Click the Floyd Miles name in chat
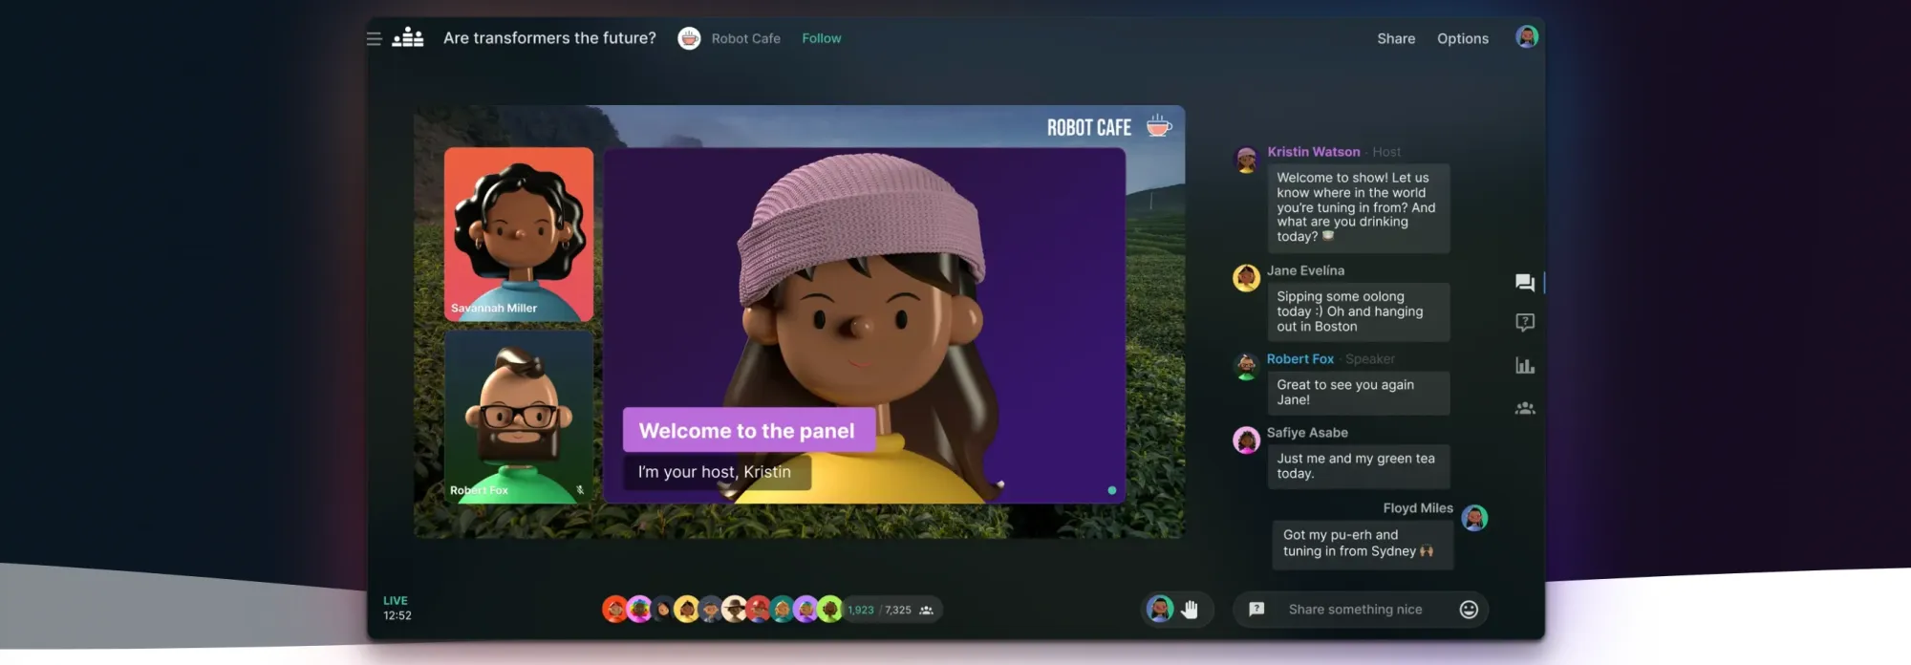The image size is (1911, 665). [1418, 508]
